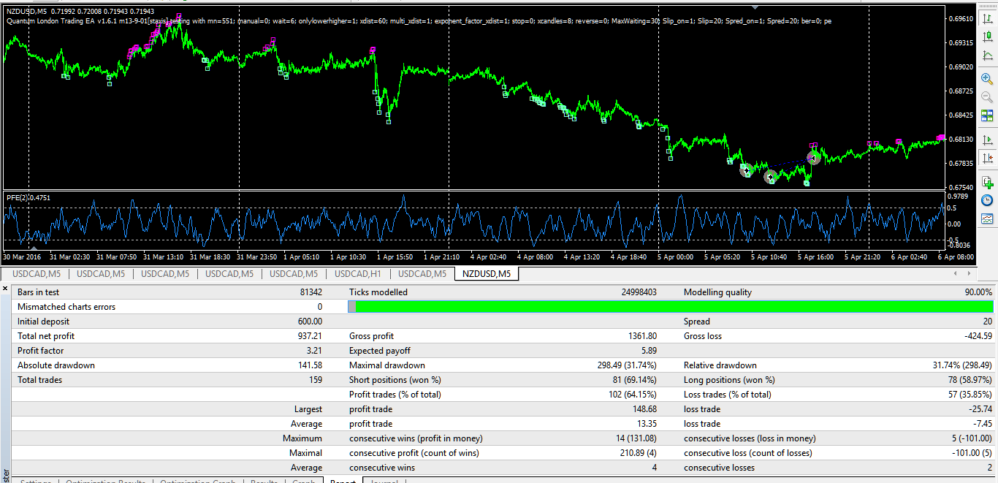Click the Total trades value 159
The height and width of the screenshot is (483, 998).
click(316, 380)
